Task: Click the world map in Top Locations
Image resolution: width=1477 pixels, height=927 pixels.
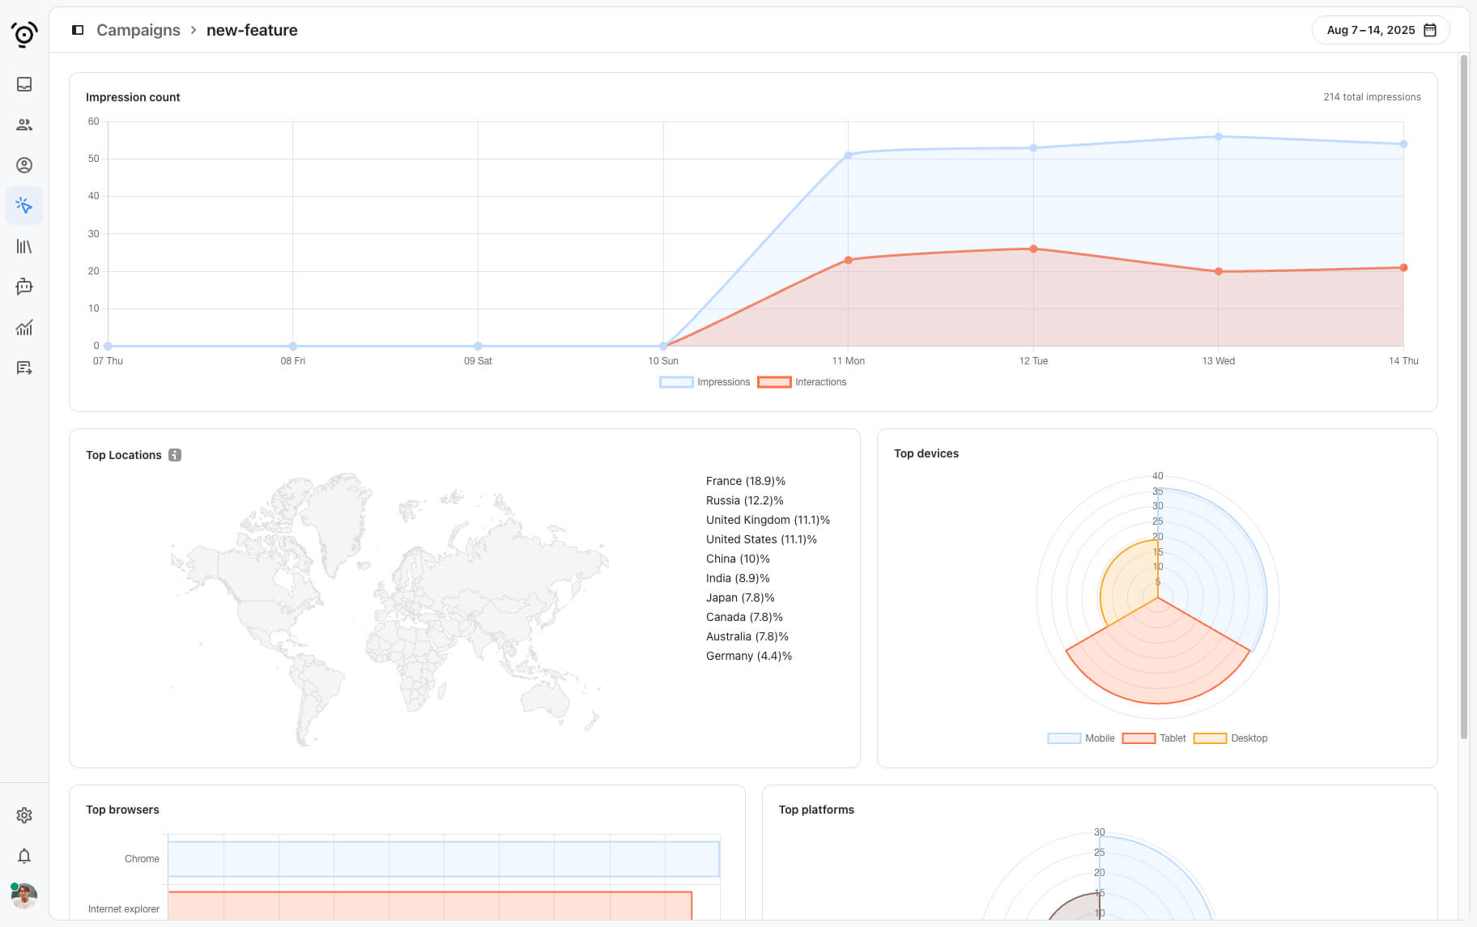Action: (x=389, y=609)
